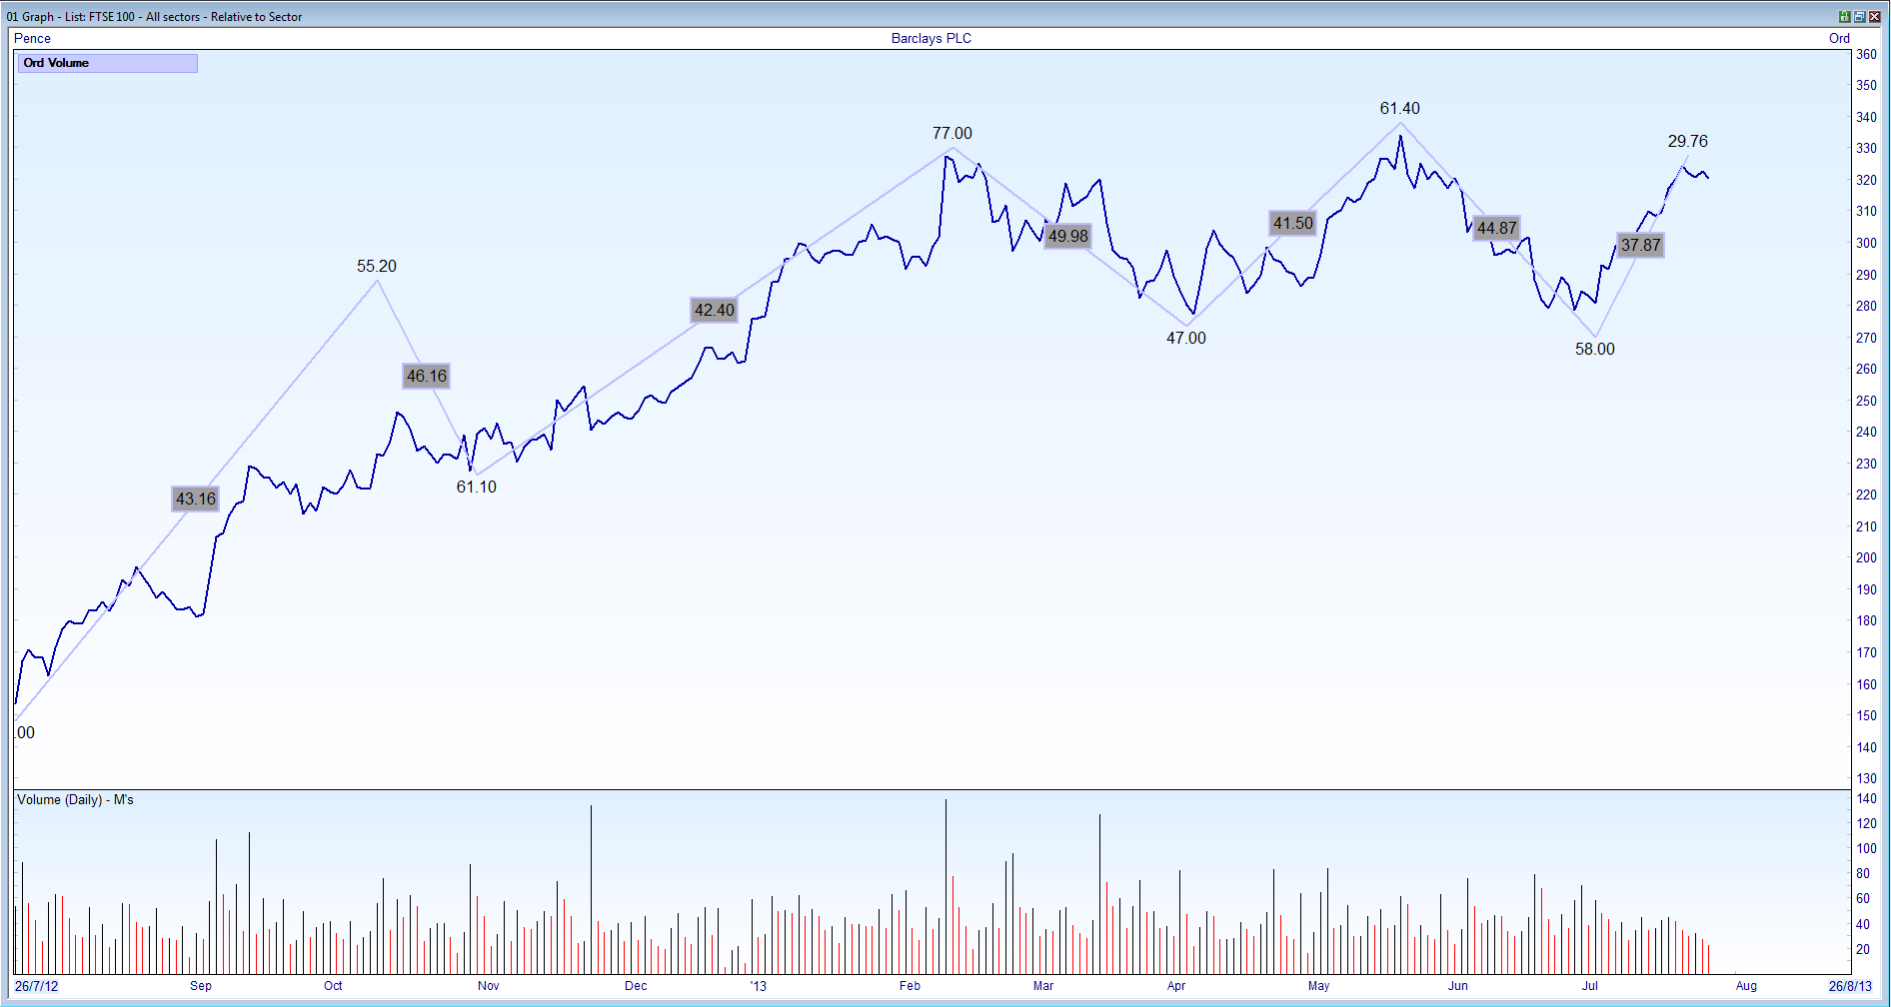This screenshot has width=1891, height=1007.
Task: Click the 29.76 swing value
Action: click(1687, 141)
